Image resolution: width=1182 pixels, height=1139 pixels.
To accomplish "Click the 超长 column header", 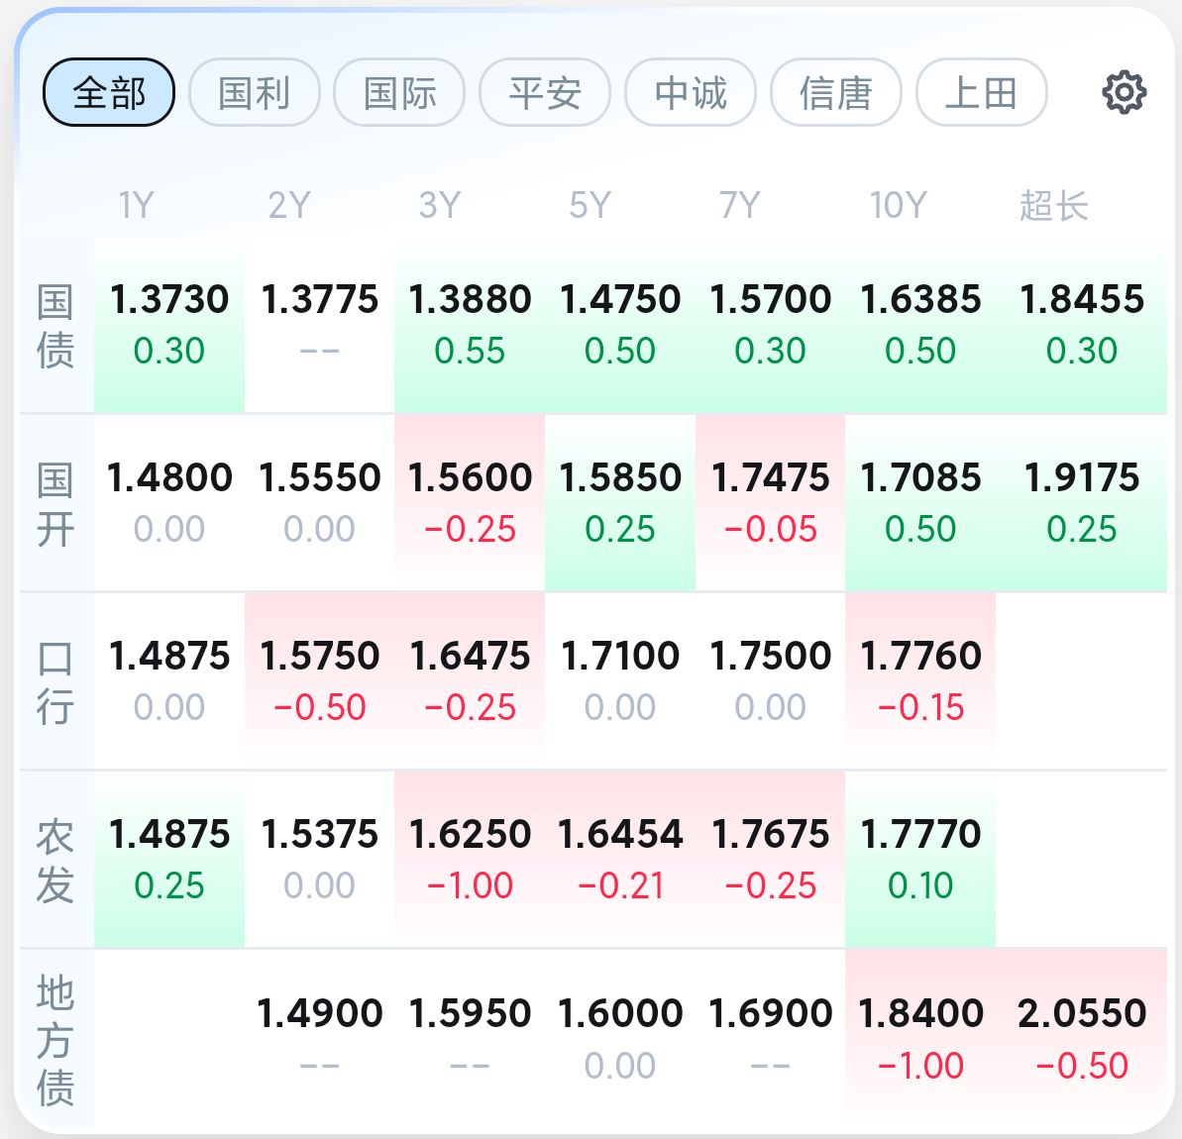I will tap(1054, 205).
